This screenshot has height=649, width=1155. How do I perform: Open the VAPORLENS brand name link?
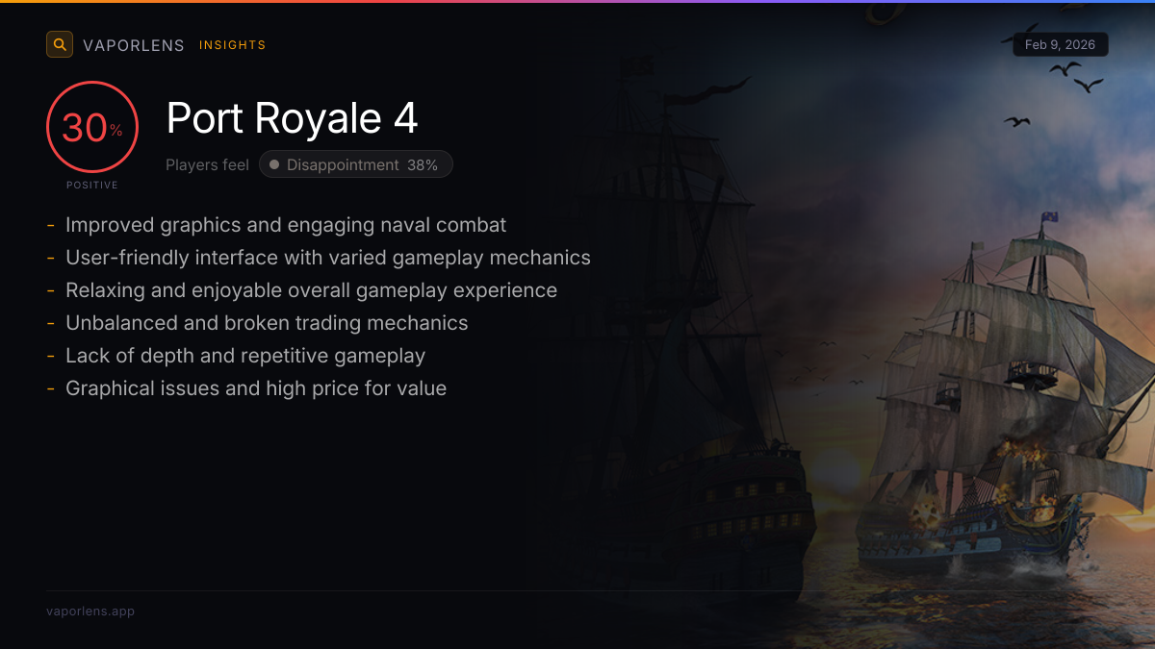pos(134,45)
